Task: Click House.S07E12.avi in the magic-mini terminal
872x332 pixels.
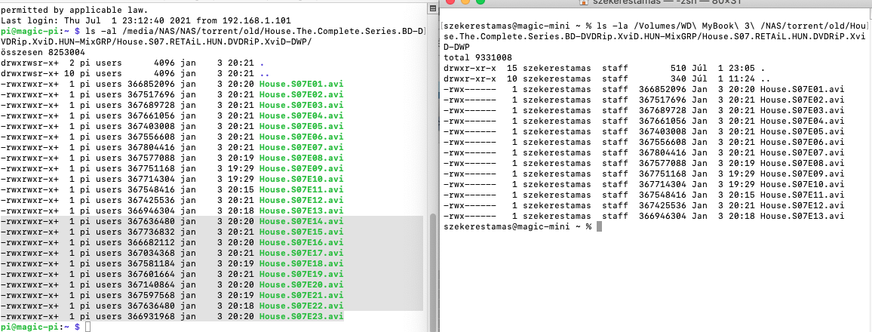Action: click(x=802, y=205)
